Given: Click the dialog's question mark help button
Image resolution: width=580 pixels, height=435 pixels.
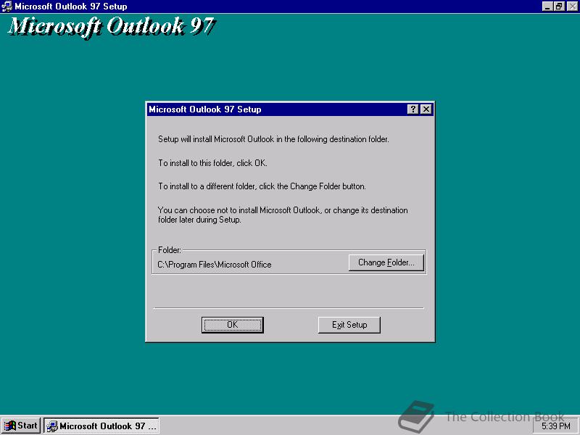Looking at the screenshot, I should pos(413,109).
